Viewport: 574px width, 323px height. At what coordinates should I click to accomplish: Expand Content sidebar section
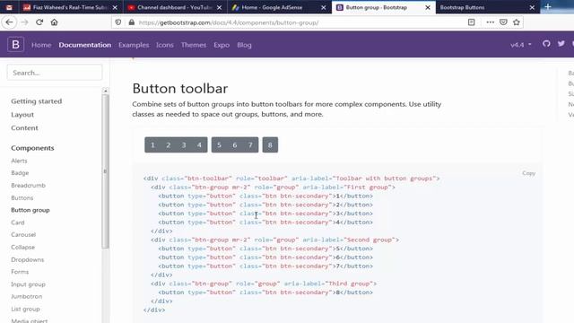coord(24,127)
